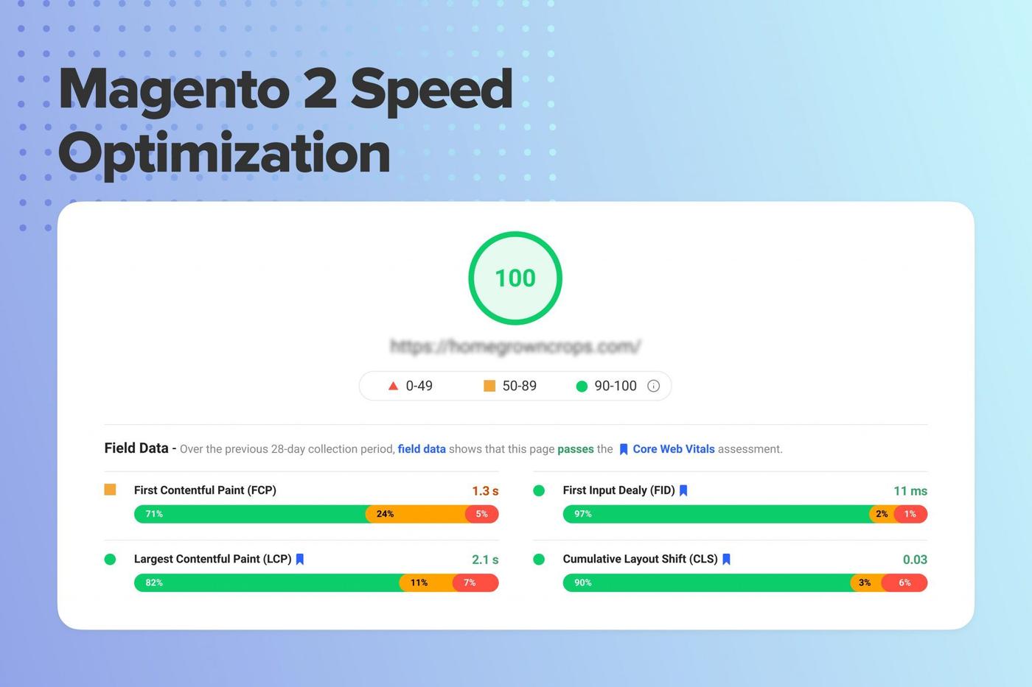Click the 6% red segment of the CLS bar

point(904,582)
